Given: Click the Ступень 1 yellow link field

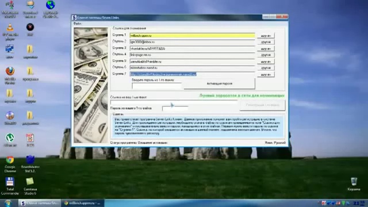Looking at the screenshot, I should click(x=192, y=36).
